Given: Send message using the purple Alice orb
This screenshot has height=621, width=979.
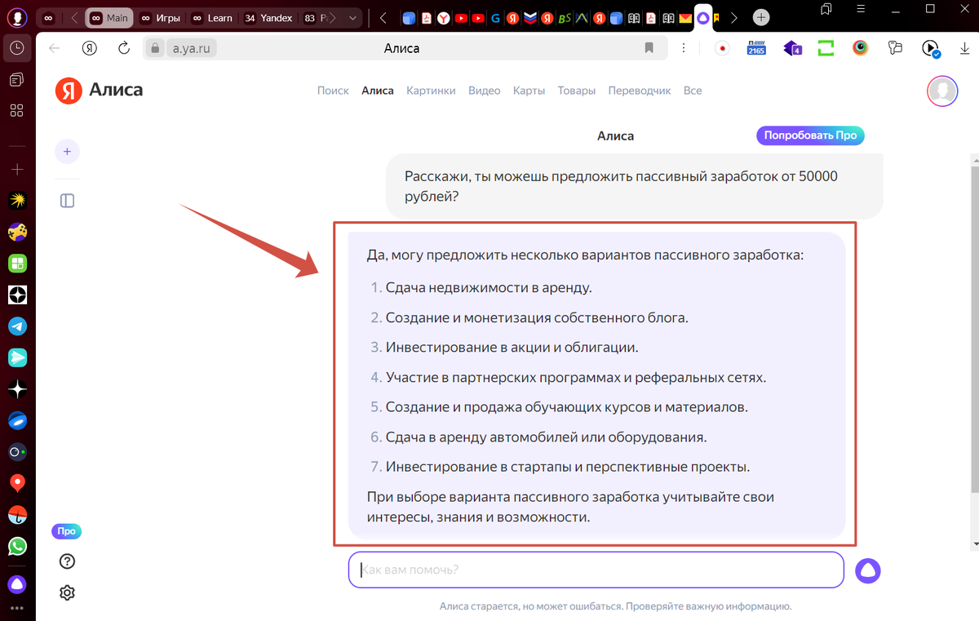Looking at the screenshot, I should click(868, 570).
